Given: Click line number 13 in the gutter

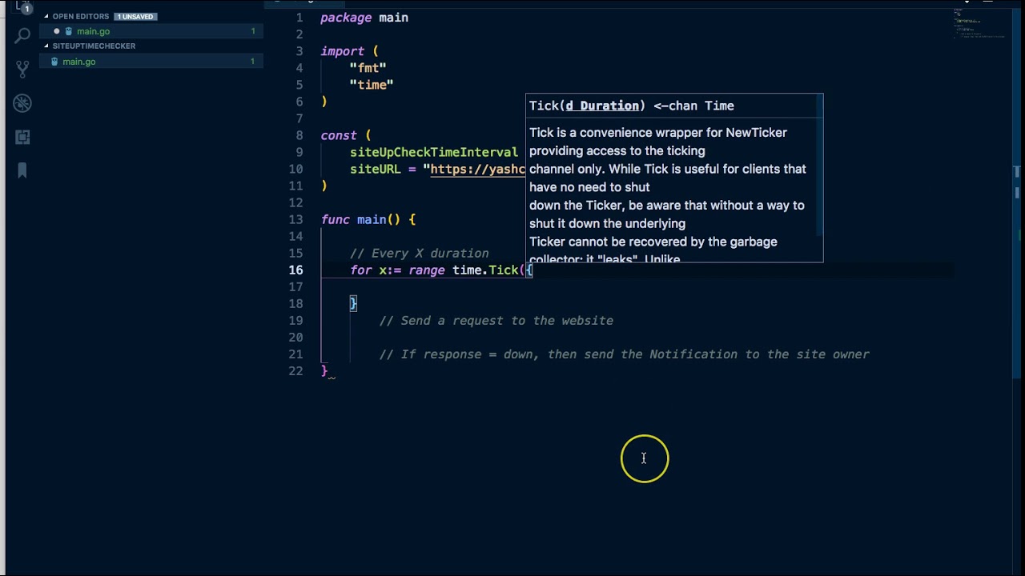Looking at the screenshot, I should 295,220.
